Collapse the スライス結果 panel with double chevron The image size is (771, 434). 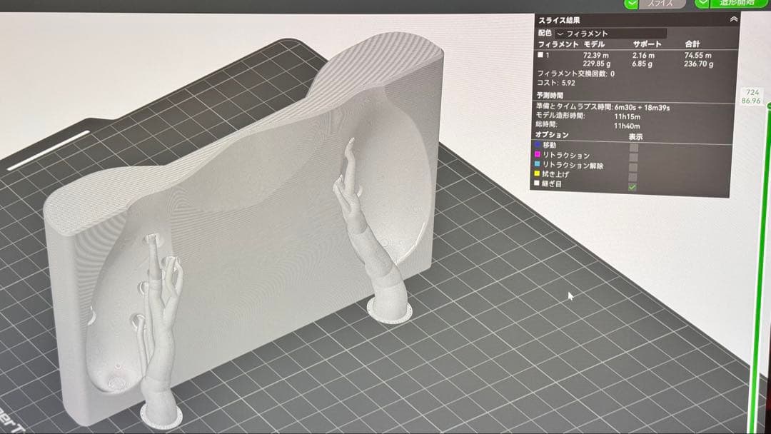coord(733,19)
